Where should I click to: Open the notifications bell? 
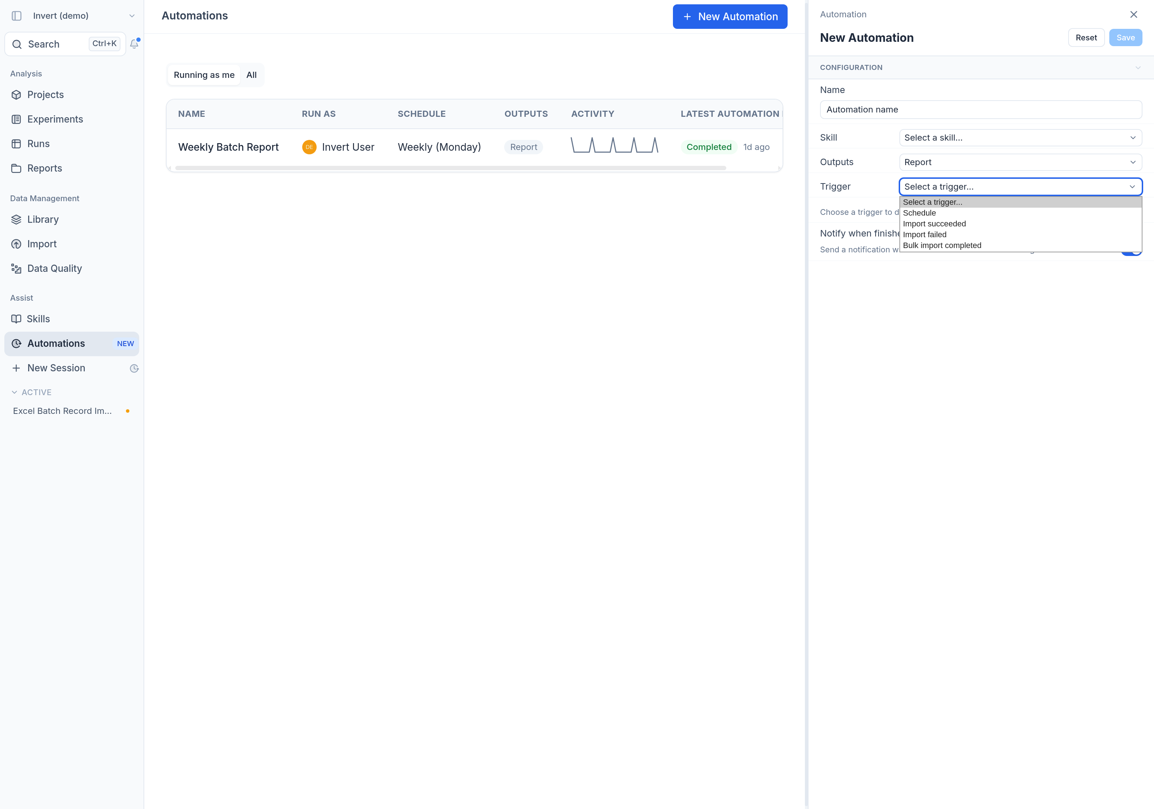point(134,44)
